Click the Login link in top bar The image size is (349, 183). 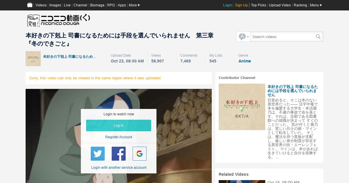coord(227,5)
